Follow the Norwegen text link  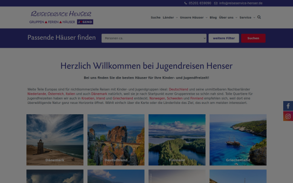tap(157, 98)
